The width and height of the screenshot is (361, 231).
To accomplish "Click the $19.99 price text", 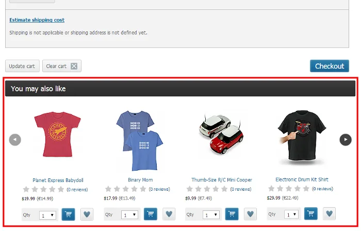I will tap(28, 199).
